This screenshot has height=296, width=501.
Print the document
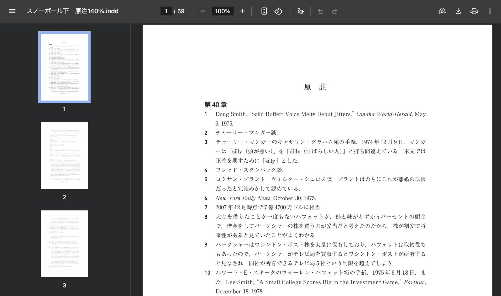pyautogui.click(x=474, y=11)
